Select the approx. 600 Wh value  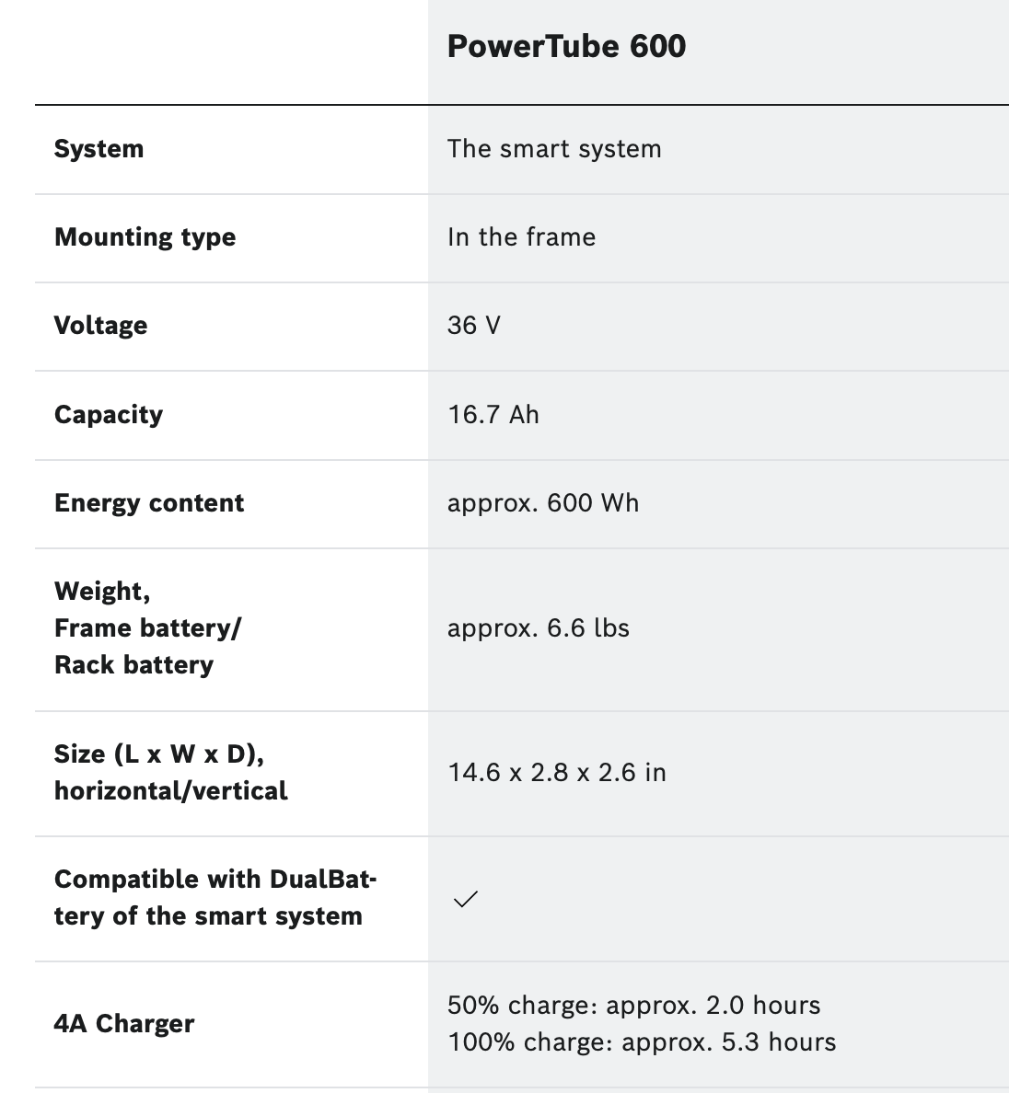(543, 503)
